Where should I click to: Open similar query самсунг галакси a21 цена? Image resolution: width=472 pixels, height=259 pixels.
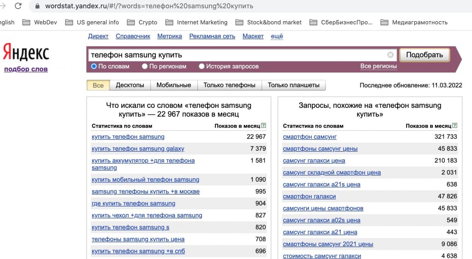click(320, 232)
